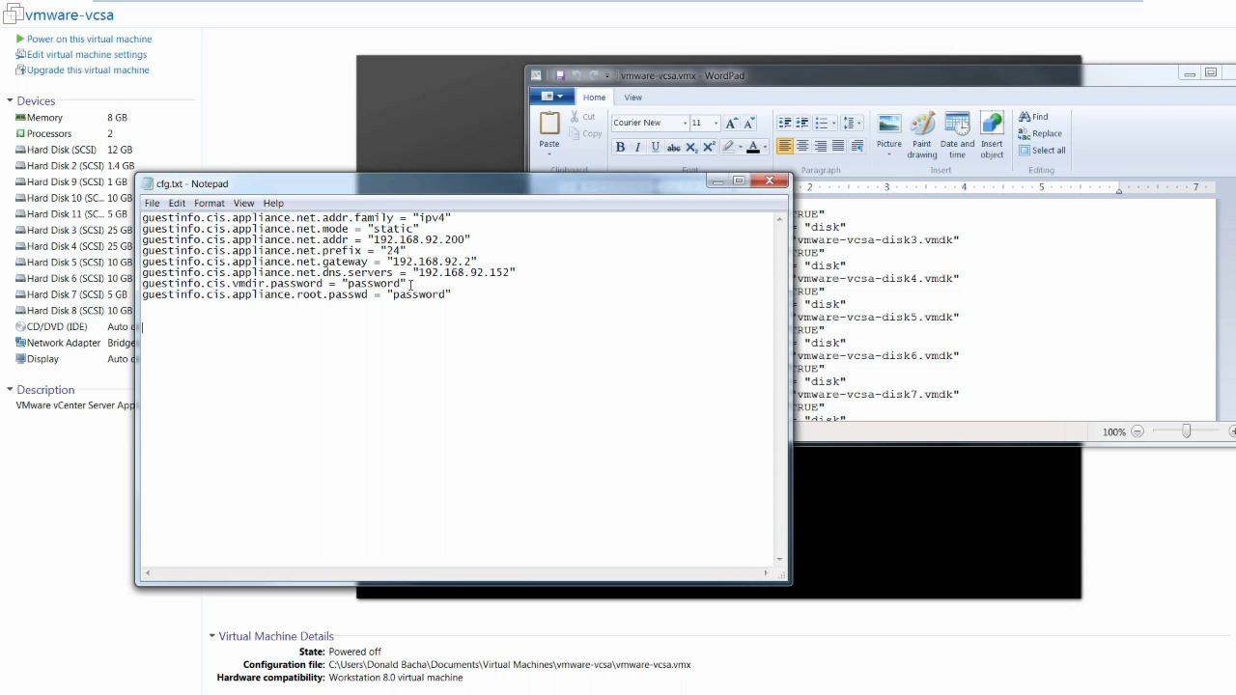Viewport: 1236px width, 695px height.
Task: Toggle italic formatting in WordPad
Action: tap(637, 148)
